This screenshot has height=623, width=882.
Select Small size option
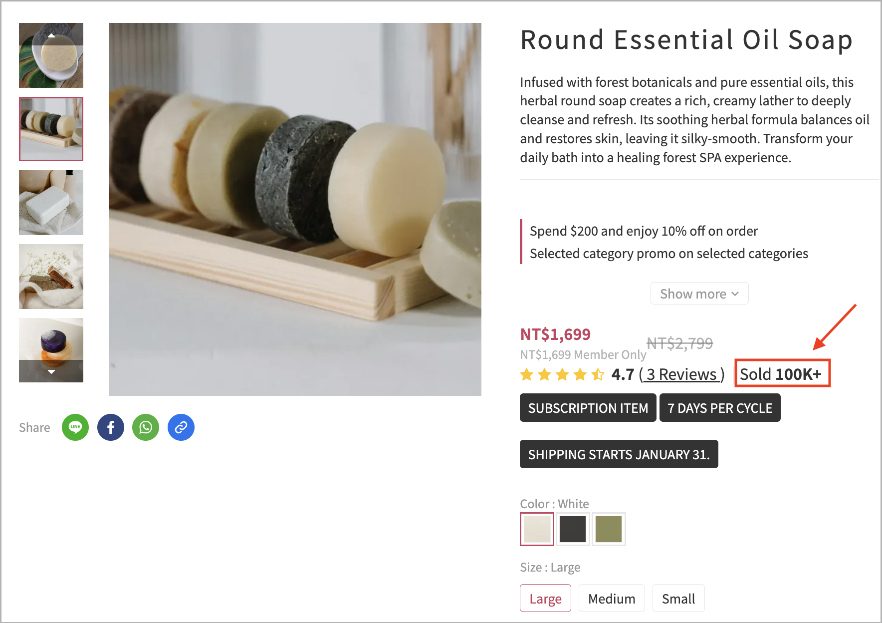coord(678,598)
